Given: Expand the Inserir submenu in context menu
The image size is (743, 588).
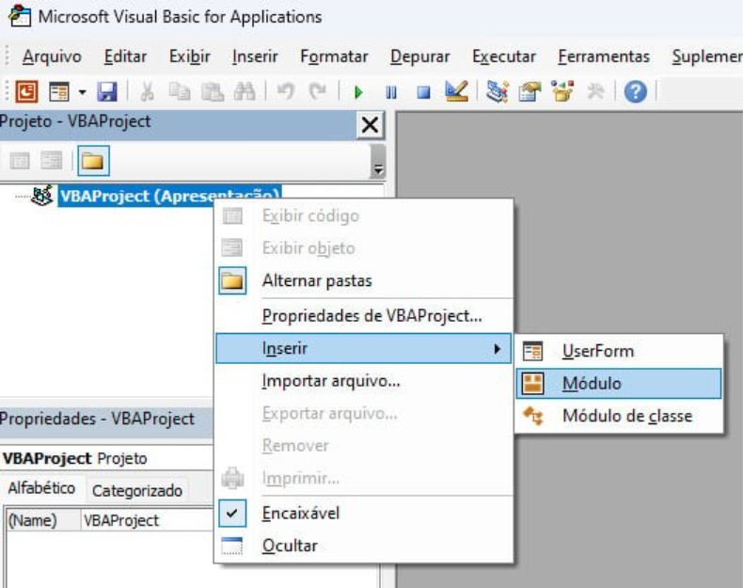Looking at the screenshot, I should tap(364, 349).
